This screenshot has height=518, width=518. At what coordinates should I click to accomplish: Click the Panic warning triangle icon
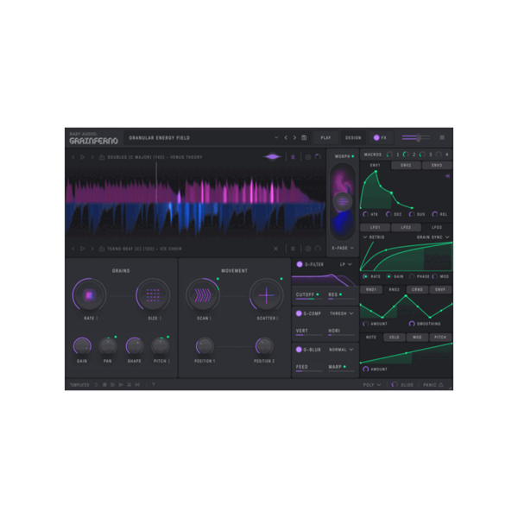440,385
